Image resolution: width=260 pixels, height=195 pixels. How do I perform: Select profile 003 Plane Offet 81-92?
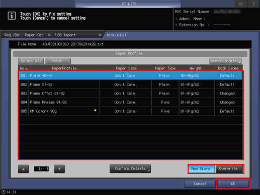(130, 93)
